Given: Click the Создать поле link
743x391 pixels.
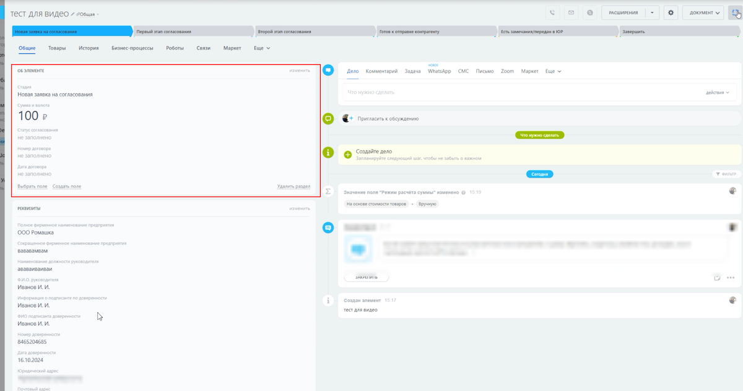Looking at the screenshot, I should coord(66,186).
